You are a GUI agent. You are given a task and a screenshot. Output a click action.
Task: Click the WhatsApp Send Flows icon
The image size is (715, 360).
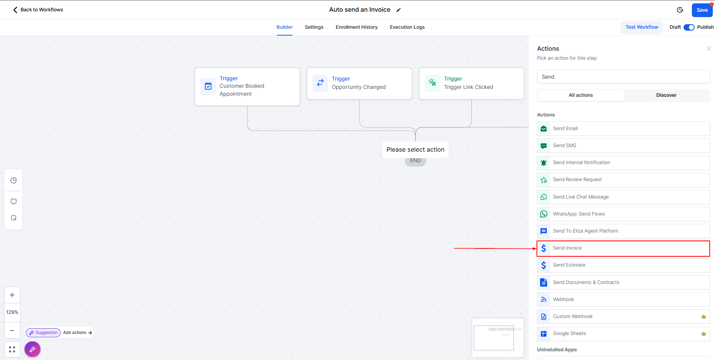tap(544, 214)
